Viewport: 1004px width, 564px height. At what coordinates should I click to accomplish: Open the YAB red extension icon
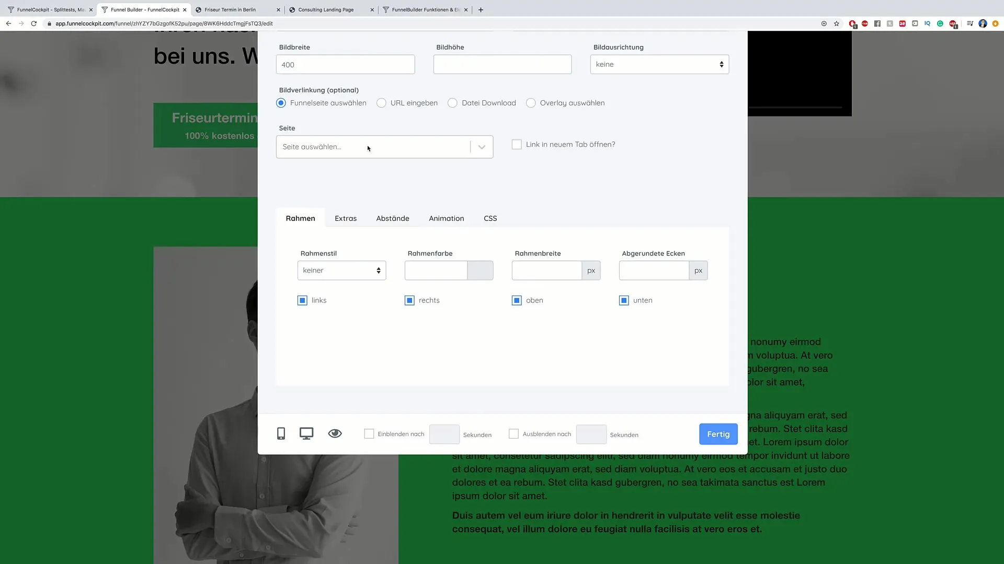click(865, 23)
